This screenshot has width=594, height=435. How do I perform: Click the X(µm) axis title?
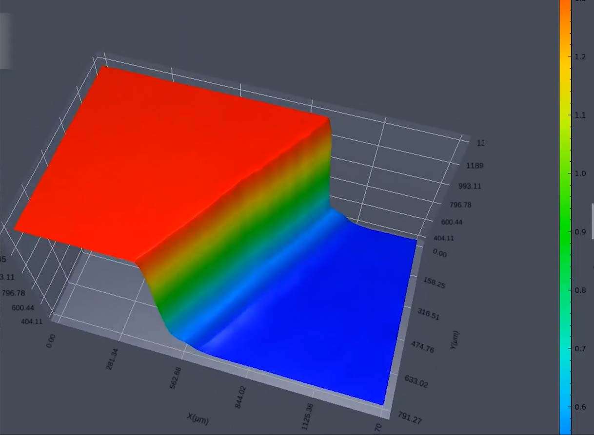pos(198,417)
